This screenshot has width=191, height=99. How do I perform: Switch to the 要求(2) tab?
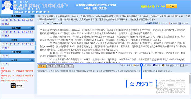coord(51,66)
